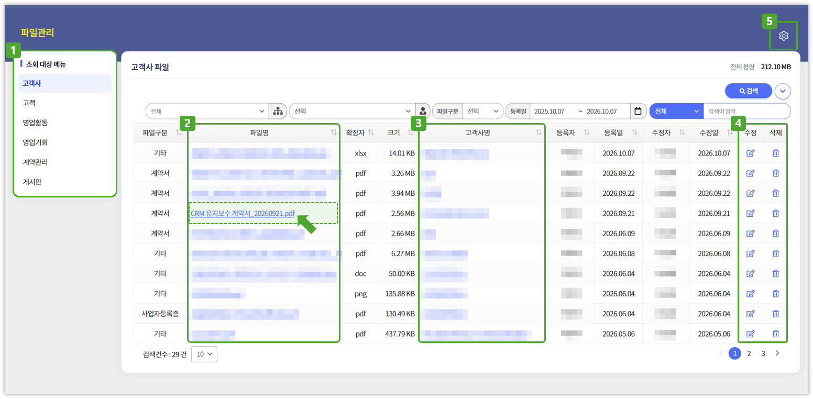
Task: Open the blue 전체 search scope dropdown
Action: [676, 111]
